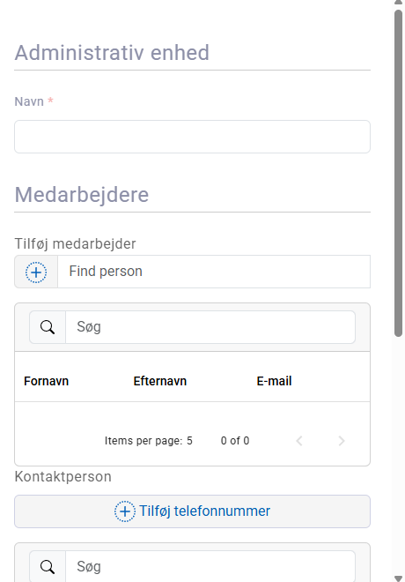Image resolution: width=405 pixels, height=582 pixels.
Task: Click the Tilføj telefonnummer button
Action: click(x=192, y=511)
